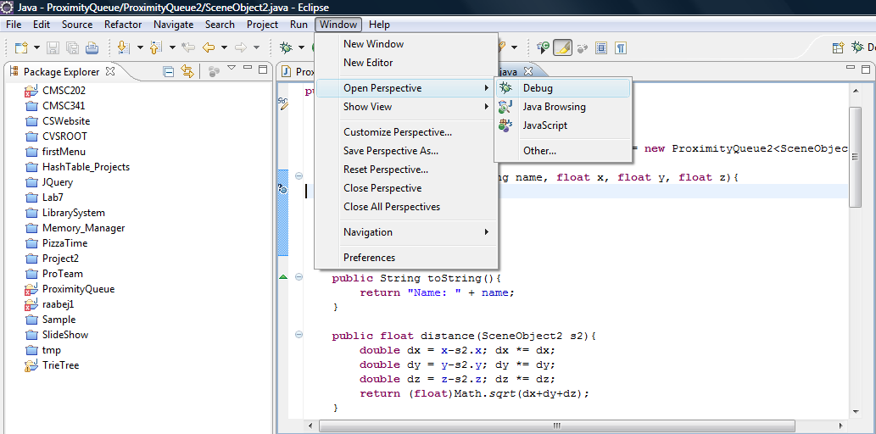Click the Back navigation arrow icon
The image size is (876, 434).
pos(209,48)
